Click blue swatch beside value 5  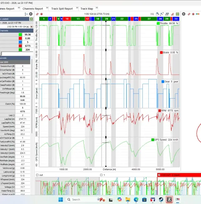click(20, 42)
